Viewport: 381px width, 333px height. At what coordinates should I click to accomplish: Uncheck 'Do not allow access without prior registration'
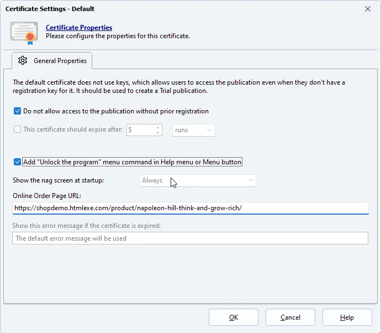tap(18, 111)
